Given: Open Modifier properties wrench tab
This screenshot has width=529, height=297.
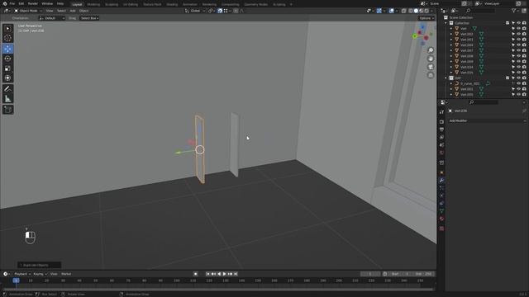Looking at the screenshot, I should pyautogui.click(x=441, y=181).
